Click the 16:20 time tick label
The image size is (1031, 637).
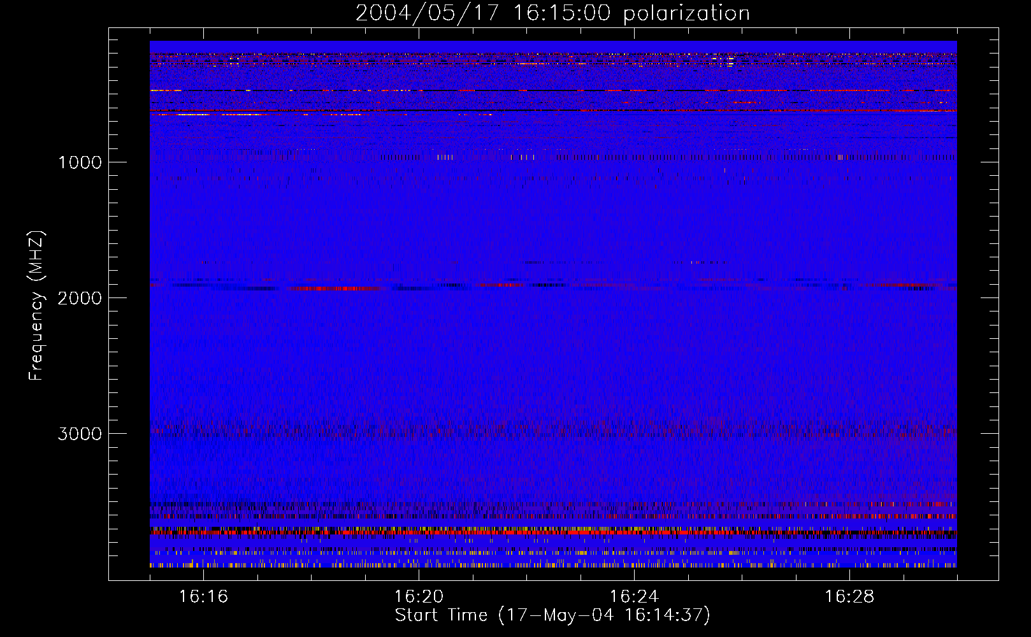click(x=419, y=597)
